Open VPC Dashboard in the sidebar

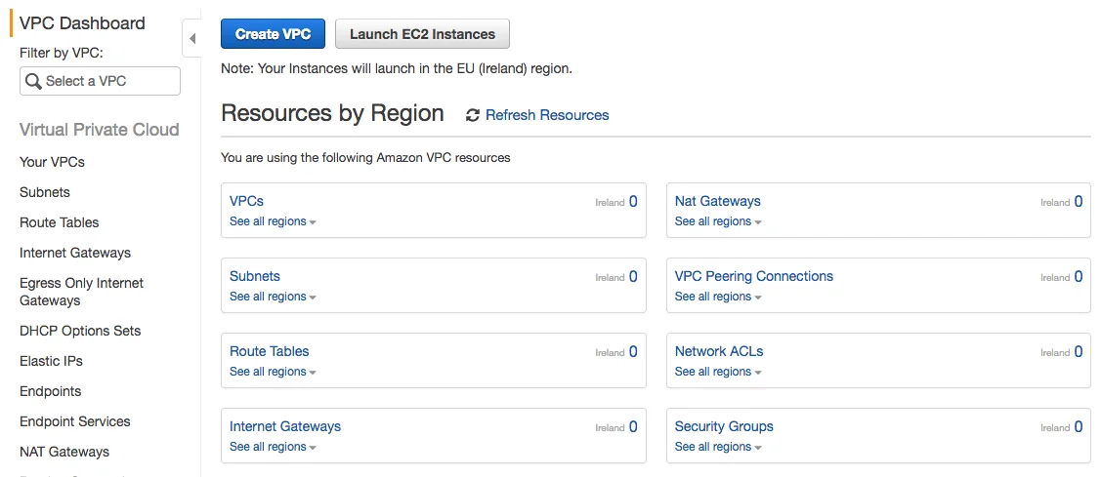click(x=82, y=23)
